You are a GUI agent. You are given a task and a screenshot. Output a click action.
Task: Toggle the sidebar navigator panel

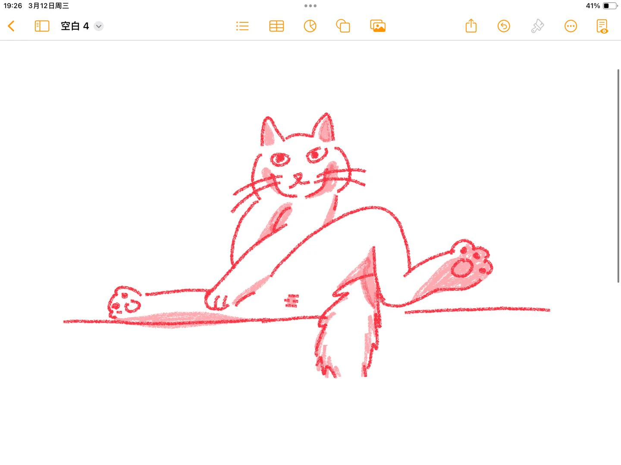pyautogui.click(x=42, y=26)
